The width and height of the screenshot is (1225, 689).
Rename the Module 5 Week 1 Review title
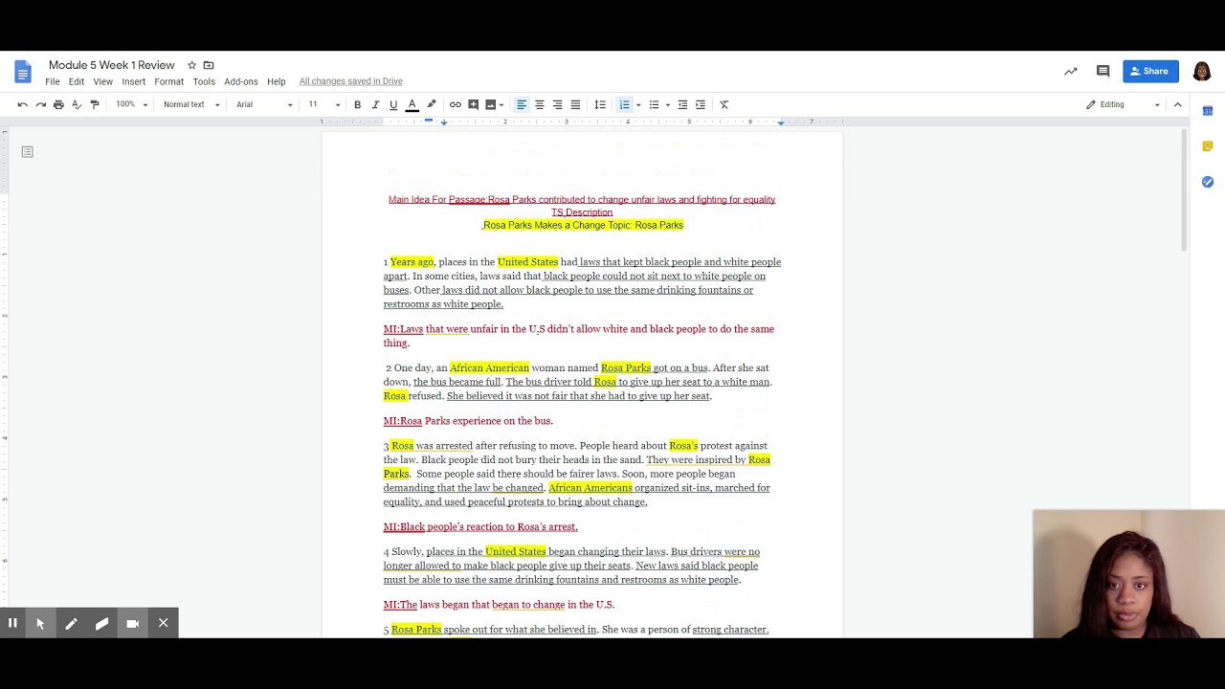(x=112, y=65)
